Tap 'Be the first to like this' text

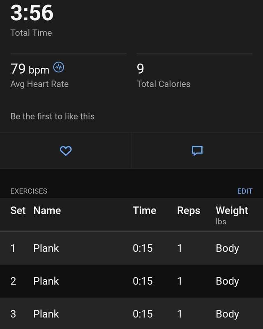(53, 116)
